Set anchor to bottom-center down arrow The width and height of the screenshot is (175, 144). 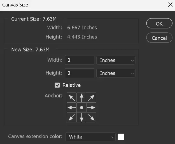pos(81,117)
